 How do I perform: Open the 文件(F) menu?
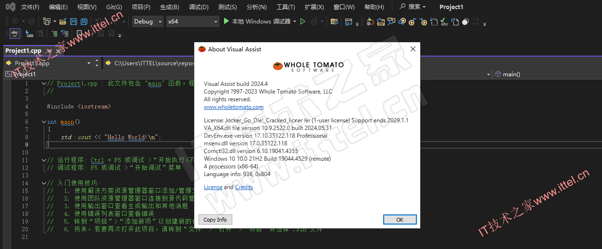(x=30, y=7)
